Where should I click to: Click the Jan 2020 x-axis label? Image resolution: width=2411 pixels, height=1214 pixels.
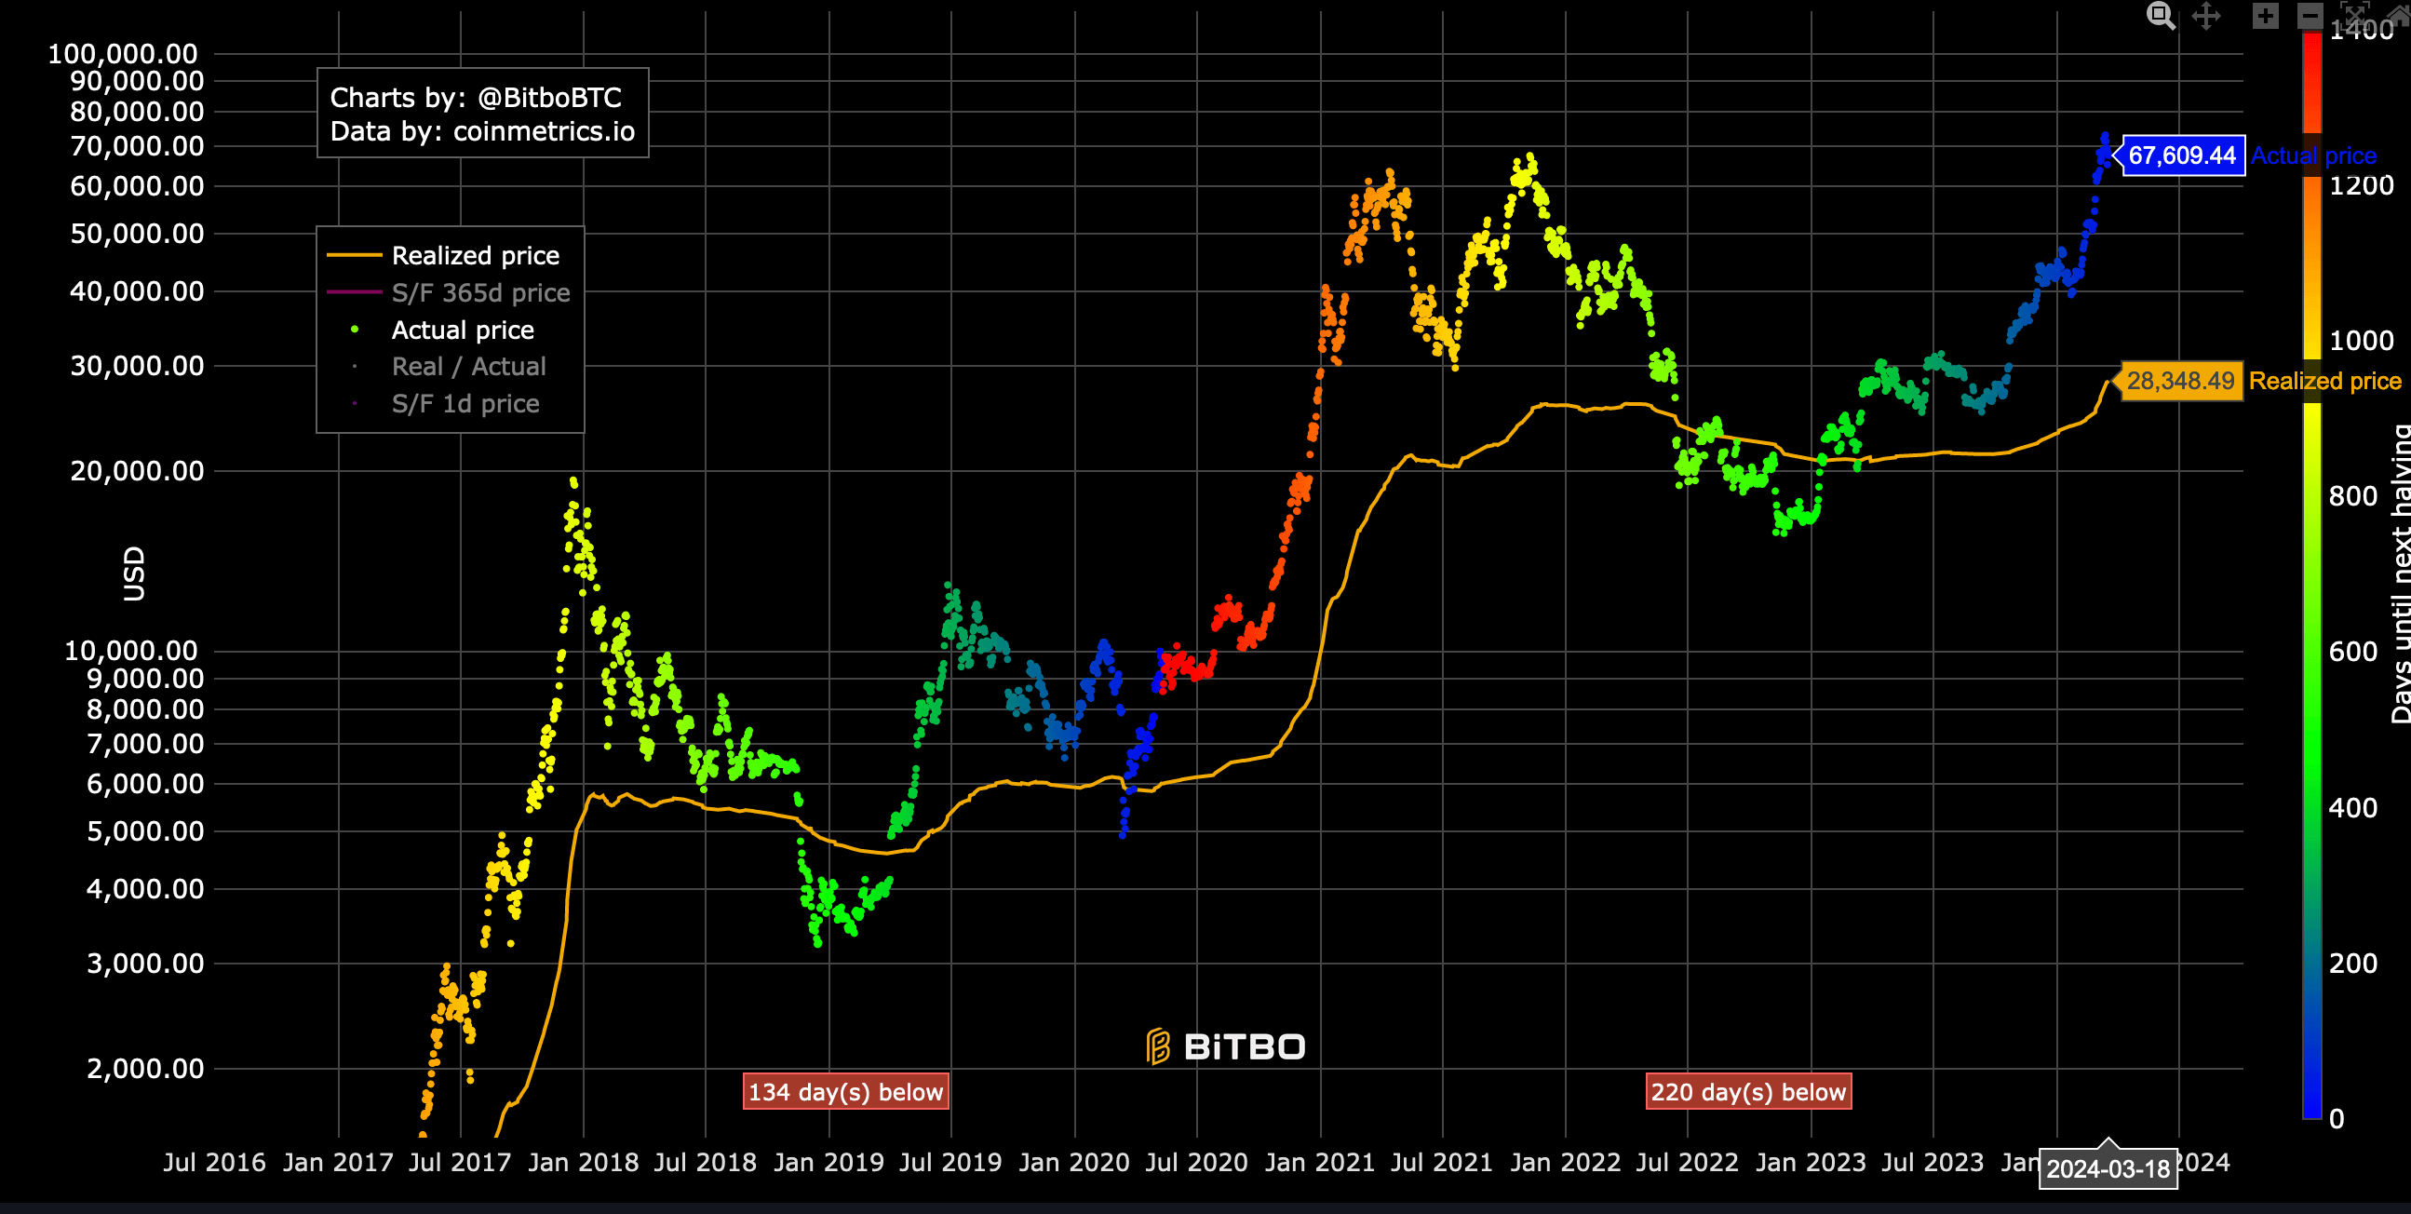[x=1073, y=1163]
